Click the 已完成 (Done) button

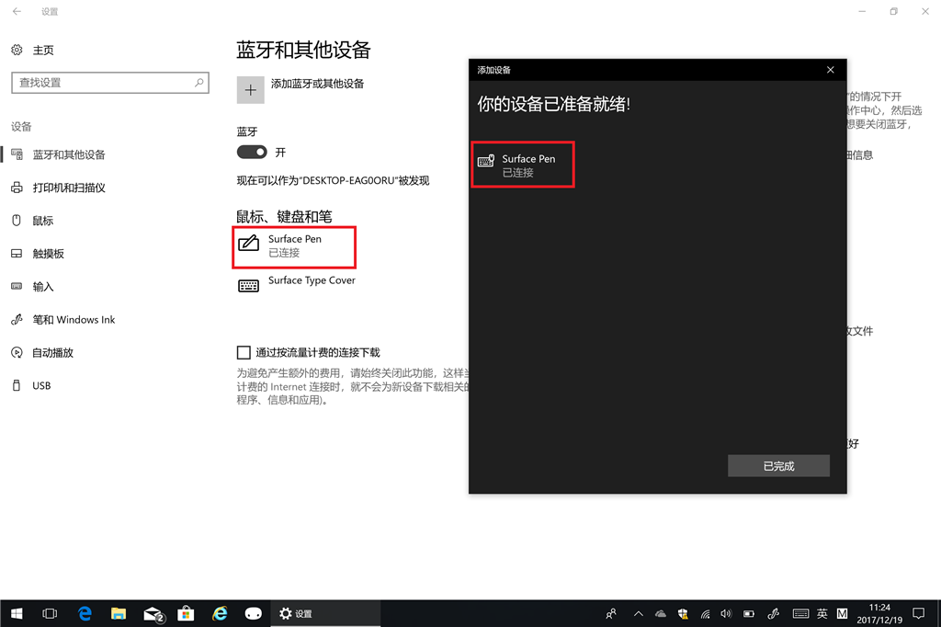click(x=778, y=465)
